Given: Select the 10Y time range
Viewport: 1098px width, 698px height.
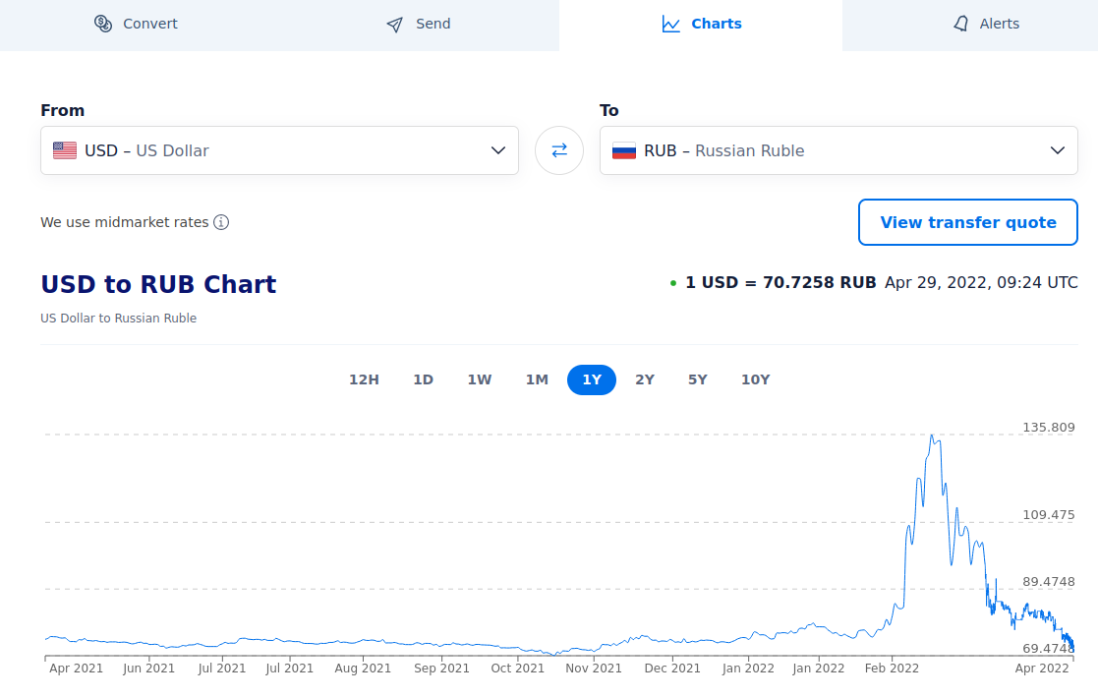Looking at the screenshot, I should tap(756, 379).
